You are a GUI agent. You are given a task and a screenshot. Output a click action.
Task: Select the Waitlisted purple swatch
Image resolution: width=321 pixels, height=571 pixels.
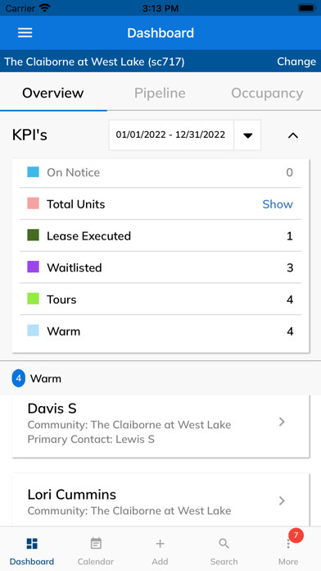click(33, 267)
